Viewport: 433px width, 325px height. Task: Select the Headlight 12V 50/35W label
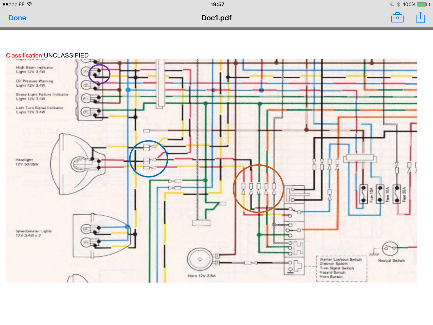[x=27, y=162]
